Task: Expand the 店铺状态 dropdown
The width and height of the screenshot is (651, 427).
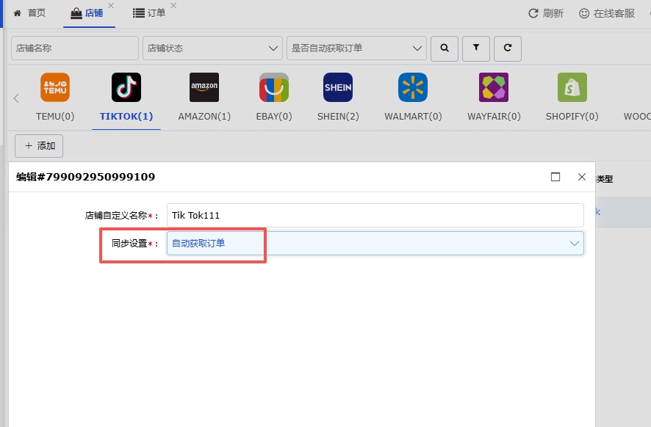Action: (x=212, y=48)
